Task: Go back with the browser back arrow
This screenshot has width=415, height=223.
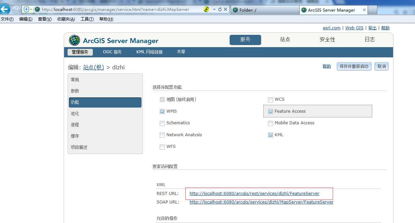Action: tap(5, 9)
